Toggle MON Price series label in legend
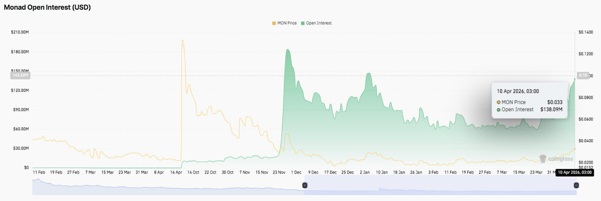 click(287, 23)
